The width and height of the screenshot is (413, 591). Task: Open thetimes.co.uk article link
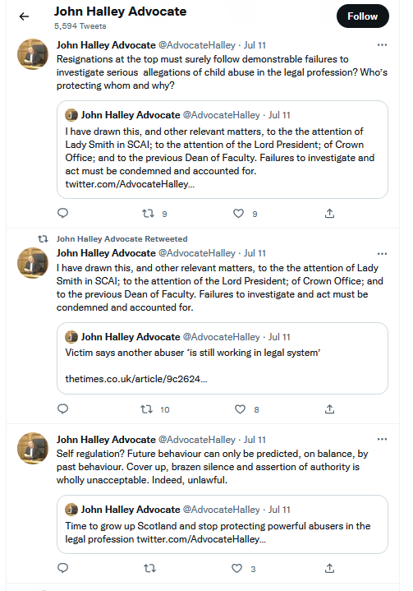tap(136, 379)
